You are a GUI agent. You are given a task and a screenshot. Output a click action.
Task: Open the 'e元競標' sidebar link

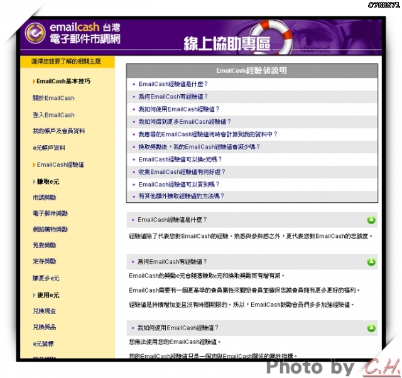coord(43,344)
